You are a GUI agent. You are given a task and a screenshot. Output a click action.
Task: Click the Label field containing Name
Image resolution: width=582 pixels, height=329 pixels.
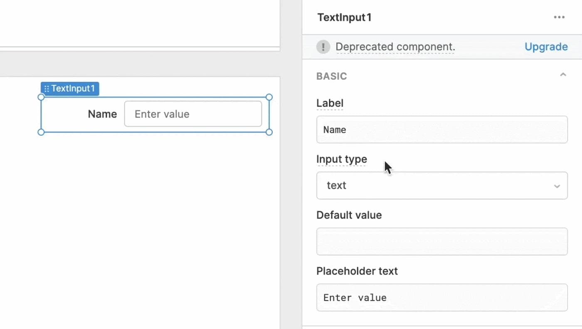441,130
